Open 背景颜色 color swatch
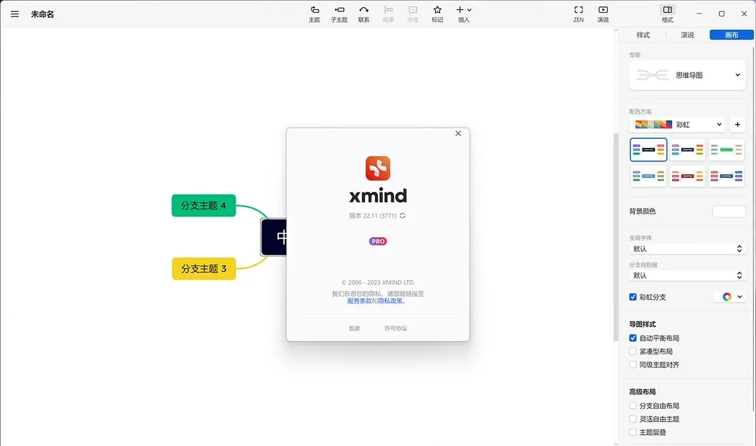Viewport: 756px width, 446px height. pos(729,211)
